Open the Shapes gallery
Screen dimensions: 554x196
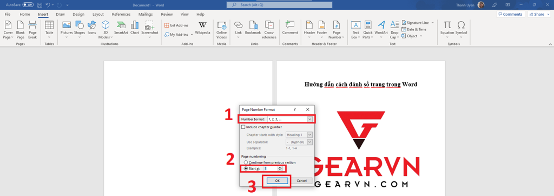[80, 30]
